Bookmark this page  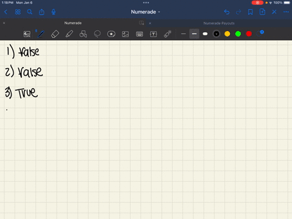(x=251, y=12)
